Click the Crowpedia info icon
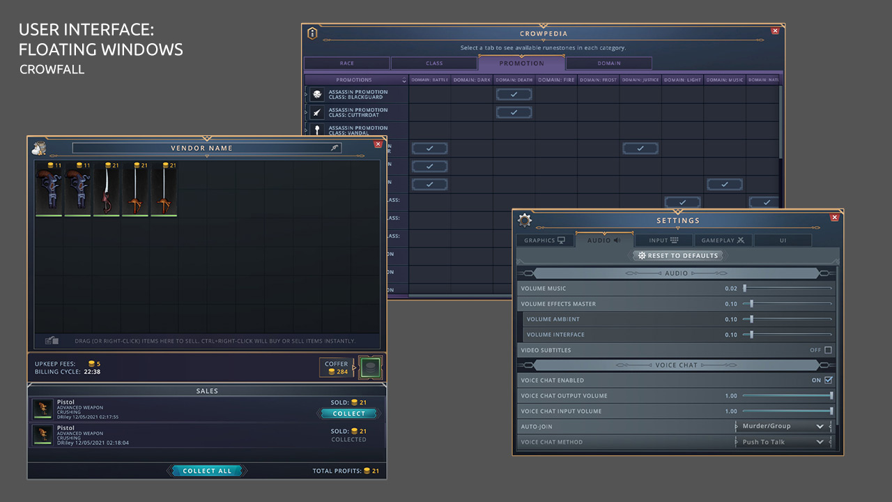The width and height of the screenshot is (892, 502). click(x=313, y=33)
